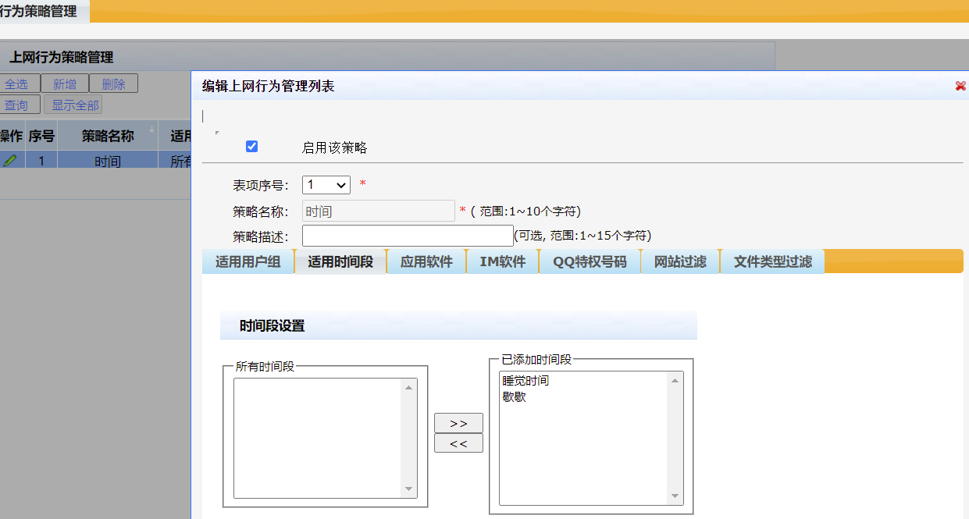Click the up arrow of the 所有时间段 list scrollbar
This screenshot has height=519, width=969.
(x=408, y=386)
